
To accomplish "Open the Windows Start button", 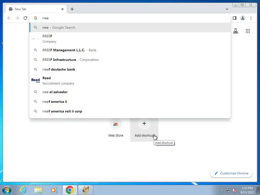I will 7,190.
